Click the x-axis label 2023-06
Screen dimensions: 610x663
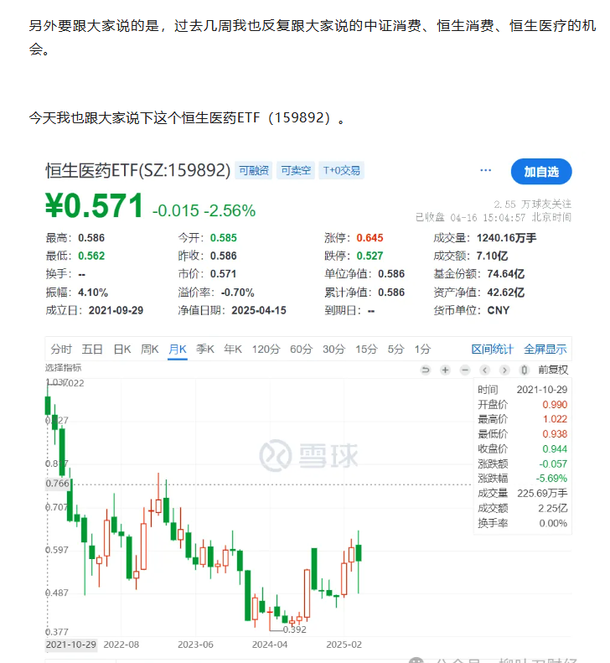195,645
